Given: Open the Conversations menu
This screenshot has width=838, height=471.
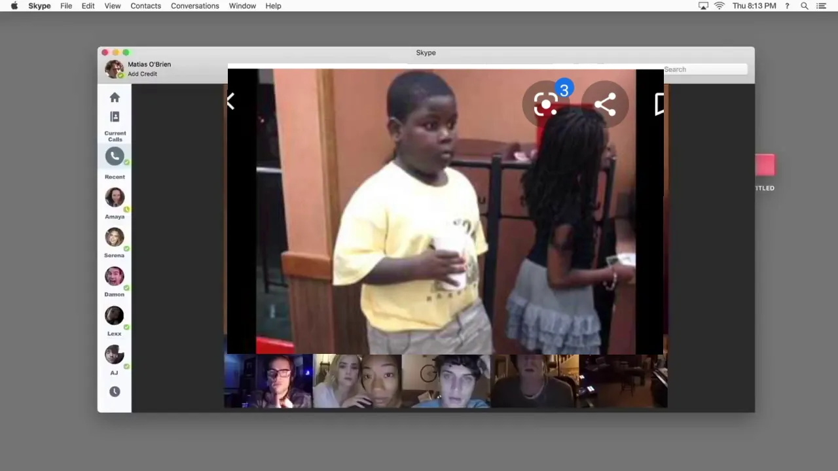Looking at the screenshot, I should [195, 6].
